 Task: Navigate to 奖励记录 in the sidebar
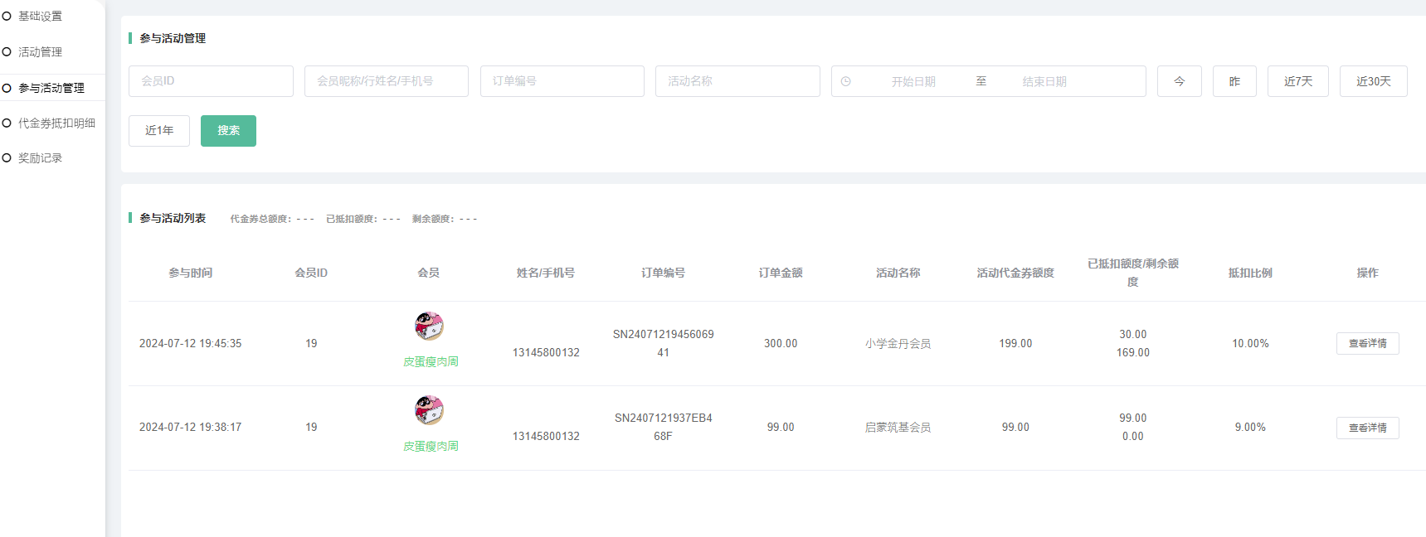click(40, 157)
